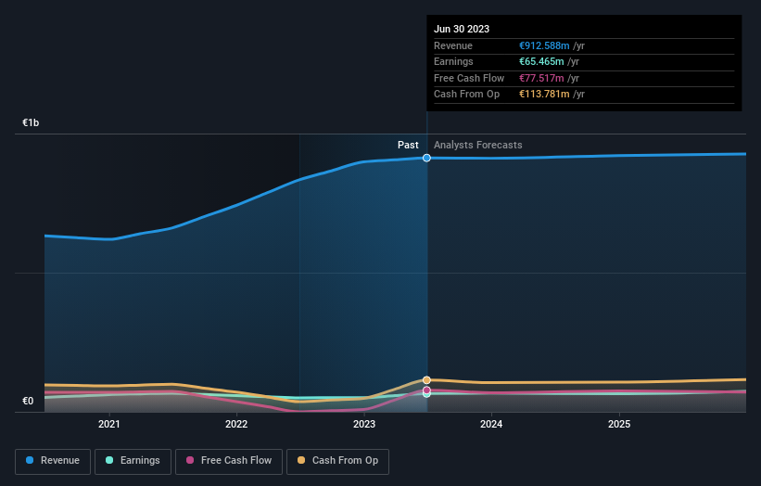Click the Analysts Forecasts label
The width and height of the screenshot is (761, 486).
coord(478,146)
